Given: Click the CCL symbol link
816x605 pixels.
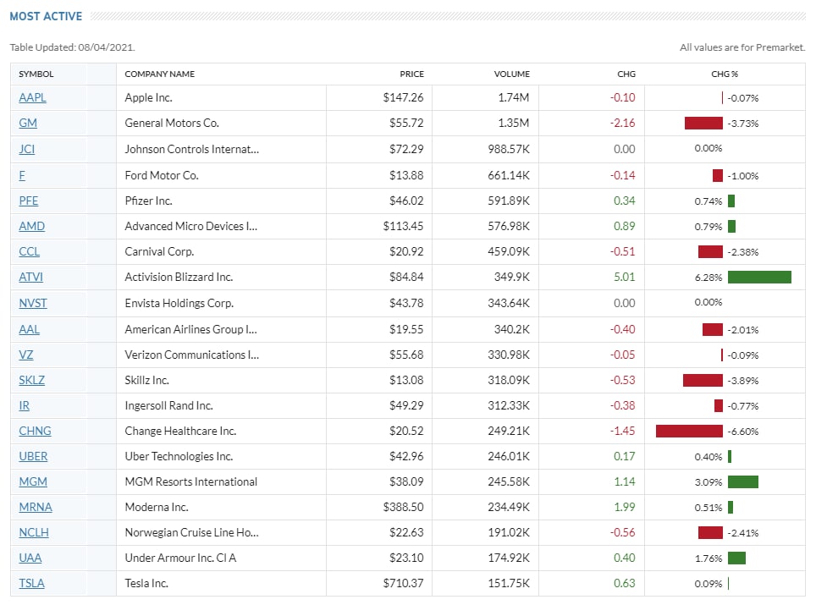Looking at the screenshot, I should click(x=29, y=252).
